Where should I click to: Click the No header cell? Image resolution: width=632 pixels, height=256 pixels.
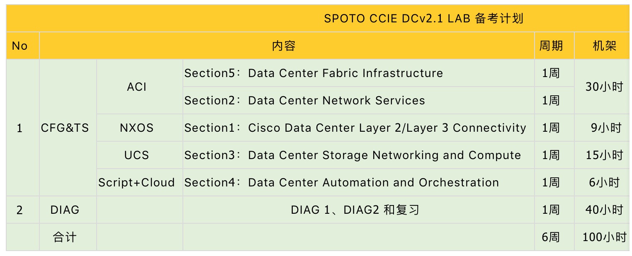23,46
